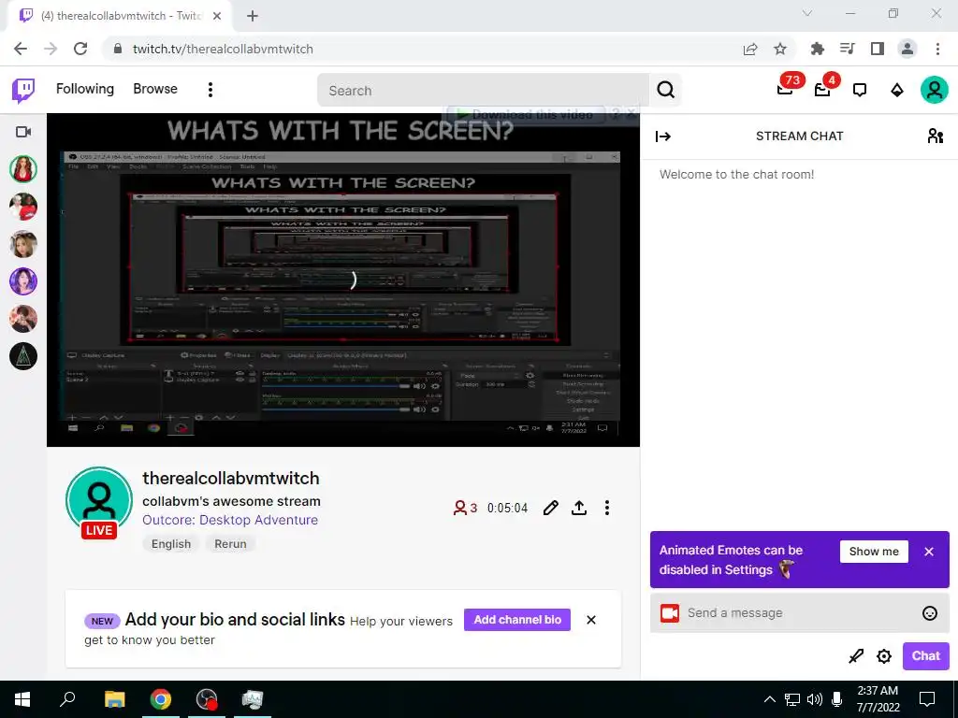
Task: Click the English tag
Action: [171, 544]
